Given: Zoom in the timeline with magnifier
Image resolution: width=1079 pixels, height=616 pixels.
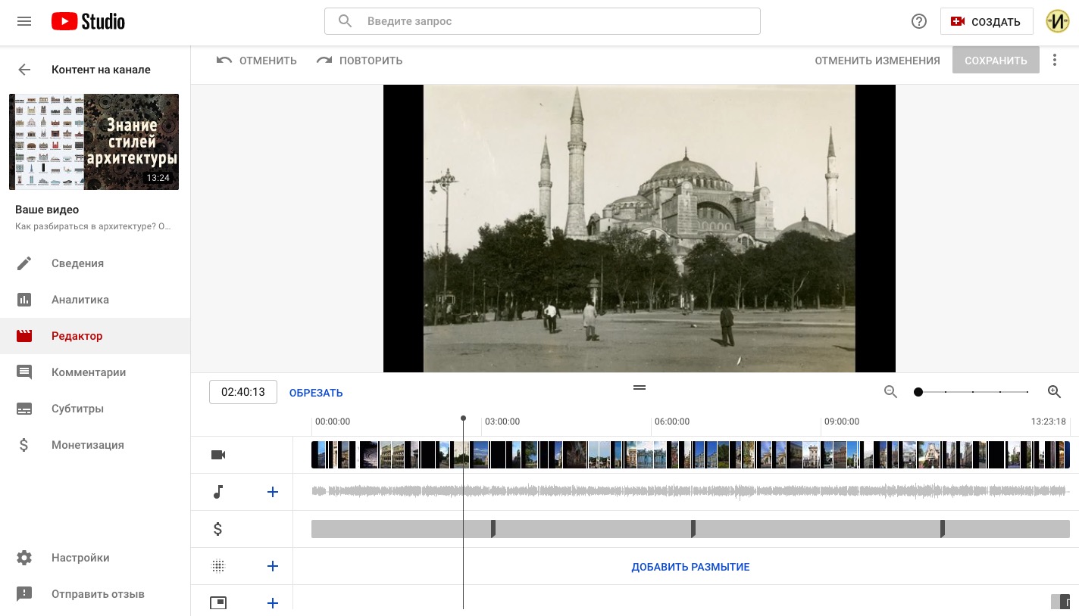Looking at the screenshot, I should tap(1054, 392).
